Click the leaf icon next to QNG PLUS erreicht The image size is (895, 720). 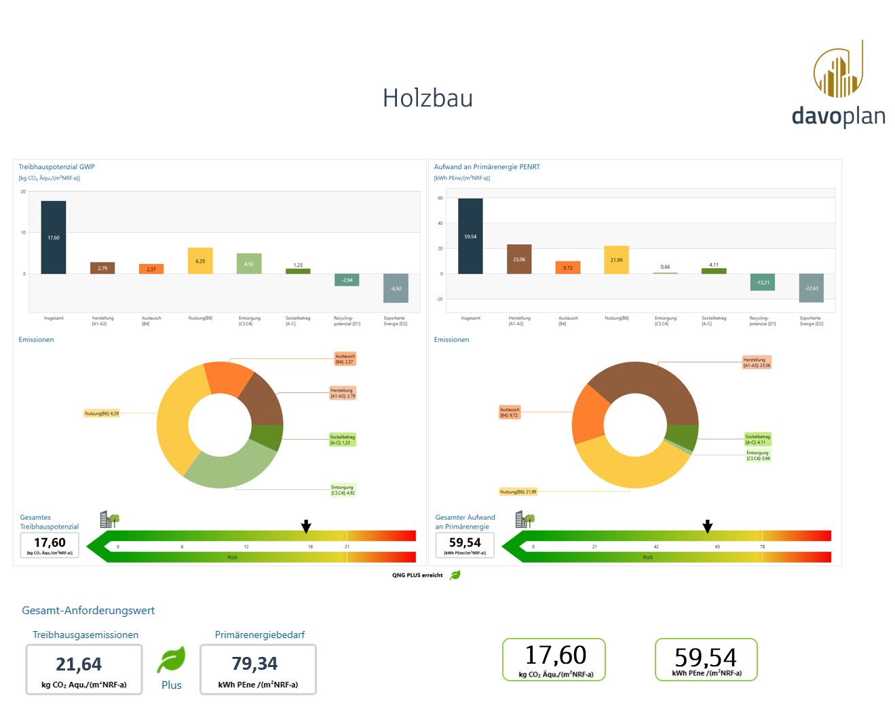tap(455, 575)
